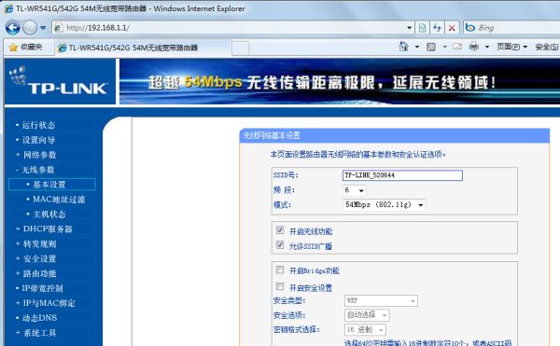Click the red Stop loading icon
This screenshot has width=560, height=346.
[x=452, y=28]
